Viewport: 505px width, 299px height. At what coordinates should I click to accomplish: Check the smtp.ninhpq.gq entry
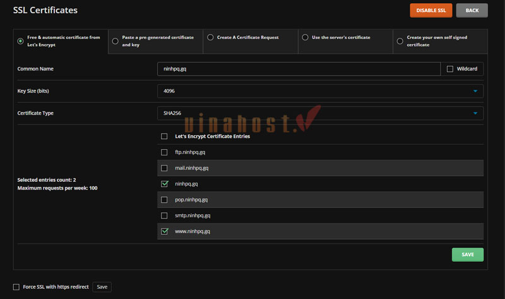[165, 215]
